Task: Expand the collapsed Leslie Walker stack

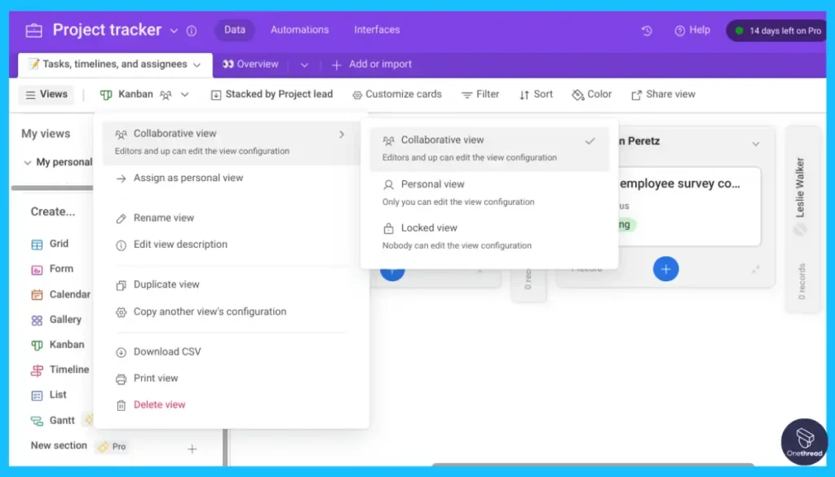Action: [x=802, y=219]
